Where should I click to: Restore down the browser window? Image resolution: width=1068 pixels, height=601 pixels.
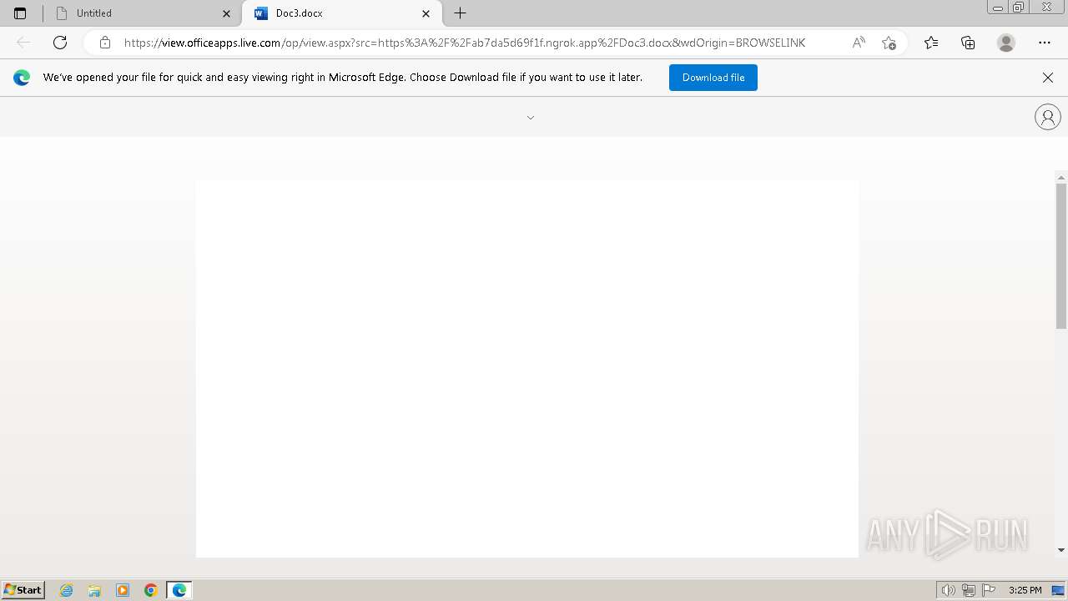coord(1019,7)
